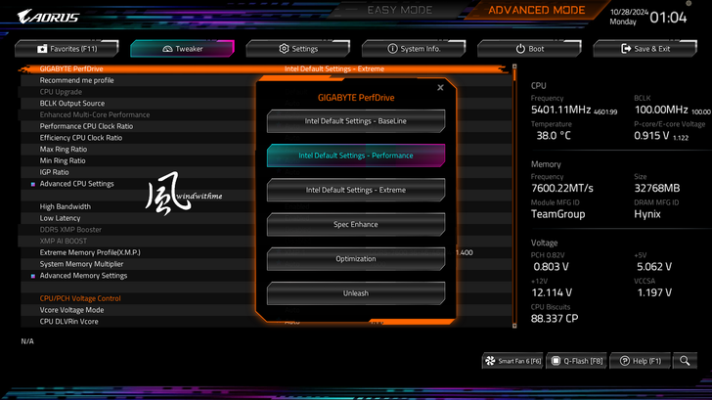
Task: Click the CPU frequency 5401.11MHz value
Action: click(560, 110)
